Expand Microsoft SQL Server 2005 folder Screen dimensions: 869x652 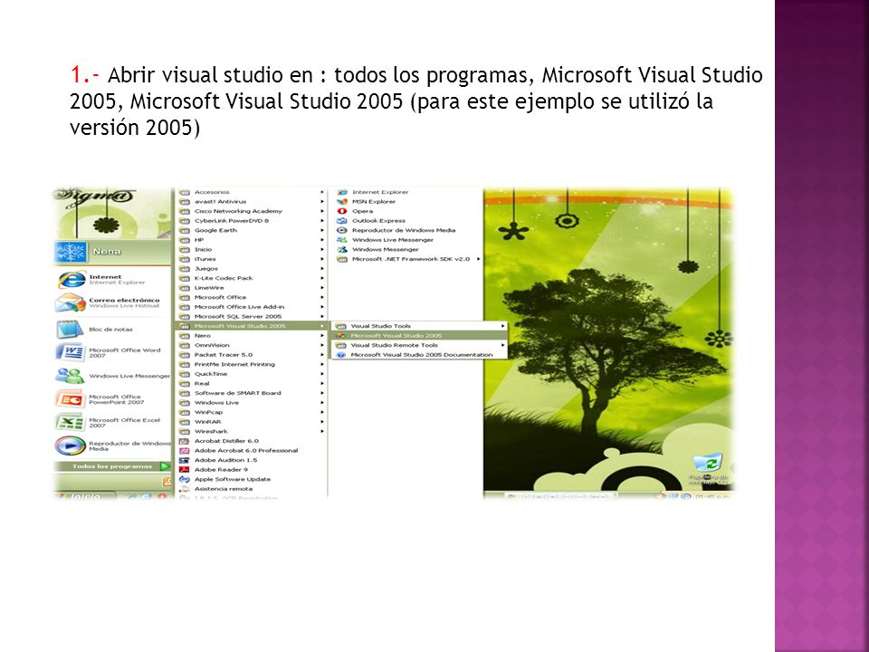tap(251, 317)
